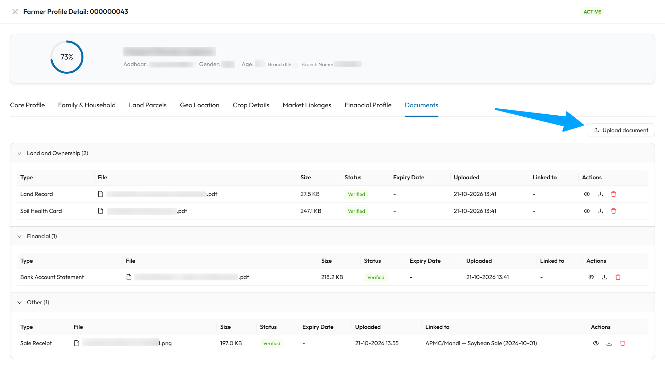Click the '21-10-2026 13:55' uploaded date

click(x=377, y=343)
